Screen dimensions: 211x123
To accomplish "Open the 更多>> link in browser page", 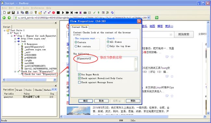I will coord(169,26).
